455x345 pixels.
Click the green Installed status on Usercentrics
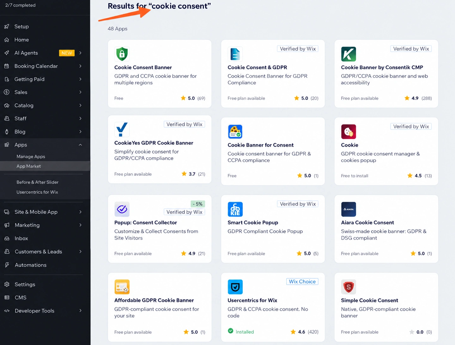[241, 331]
